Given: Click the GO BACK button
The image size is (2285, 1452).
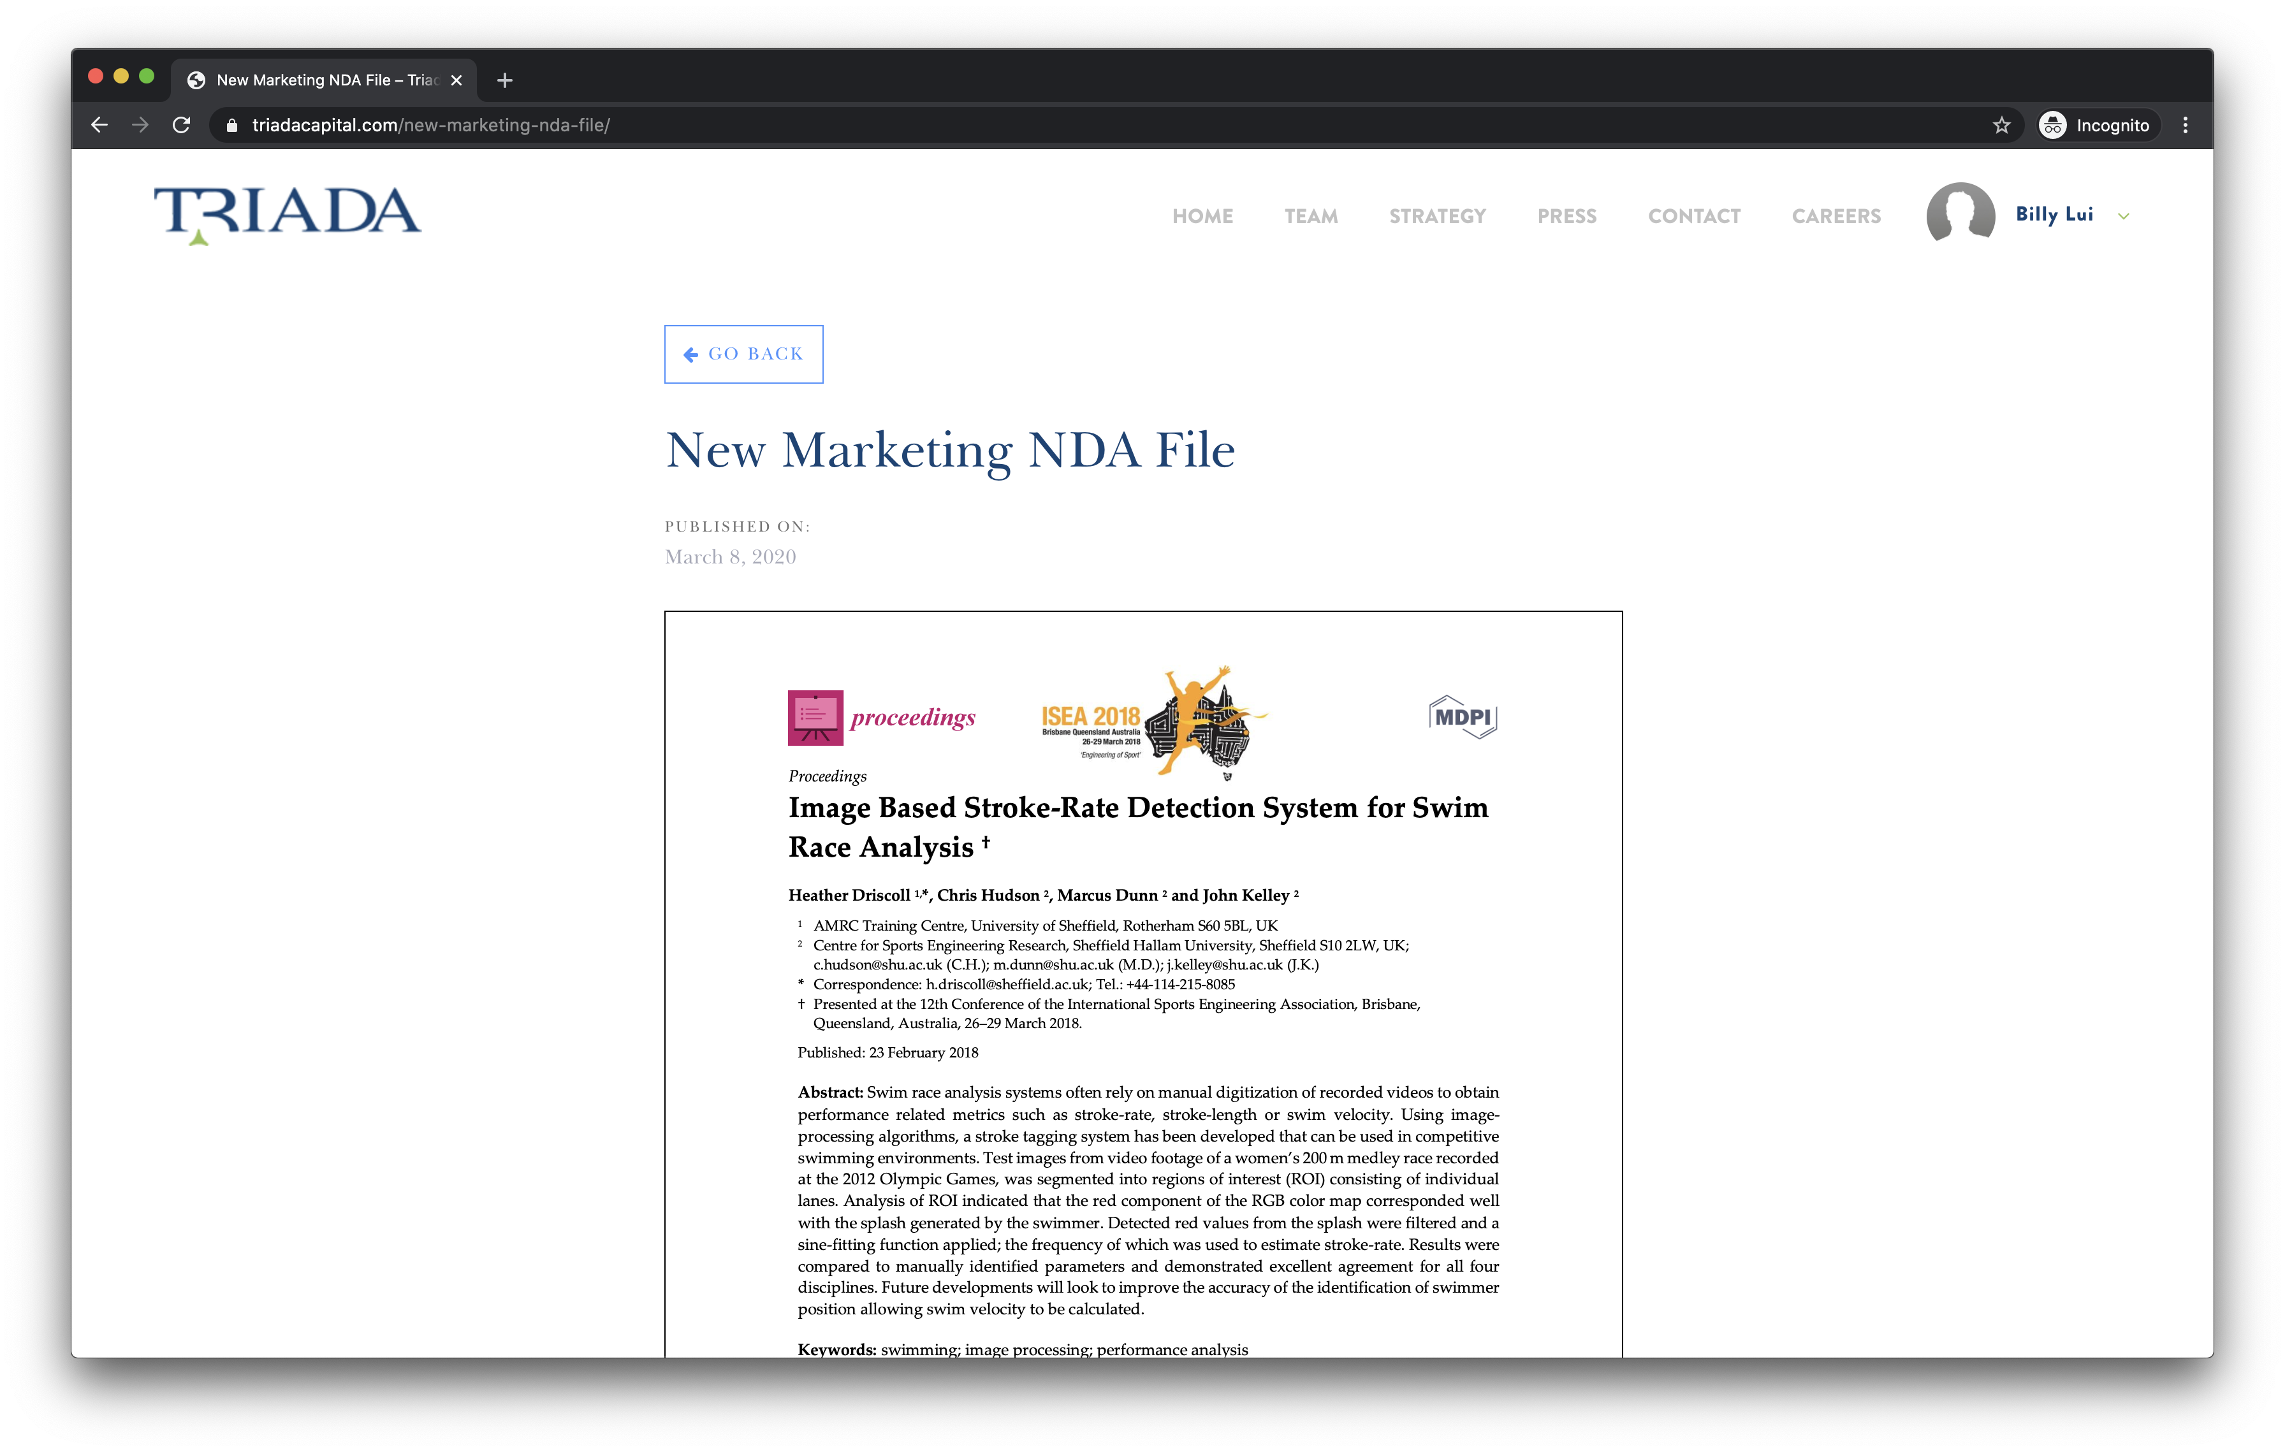Looking at the screenshot, I should tap(743, 354).
